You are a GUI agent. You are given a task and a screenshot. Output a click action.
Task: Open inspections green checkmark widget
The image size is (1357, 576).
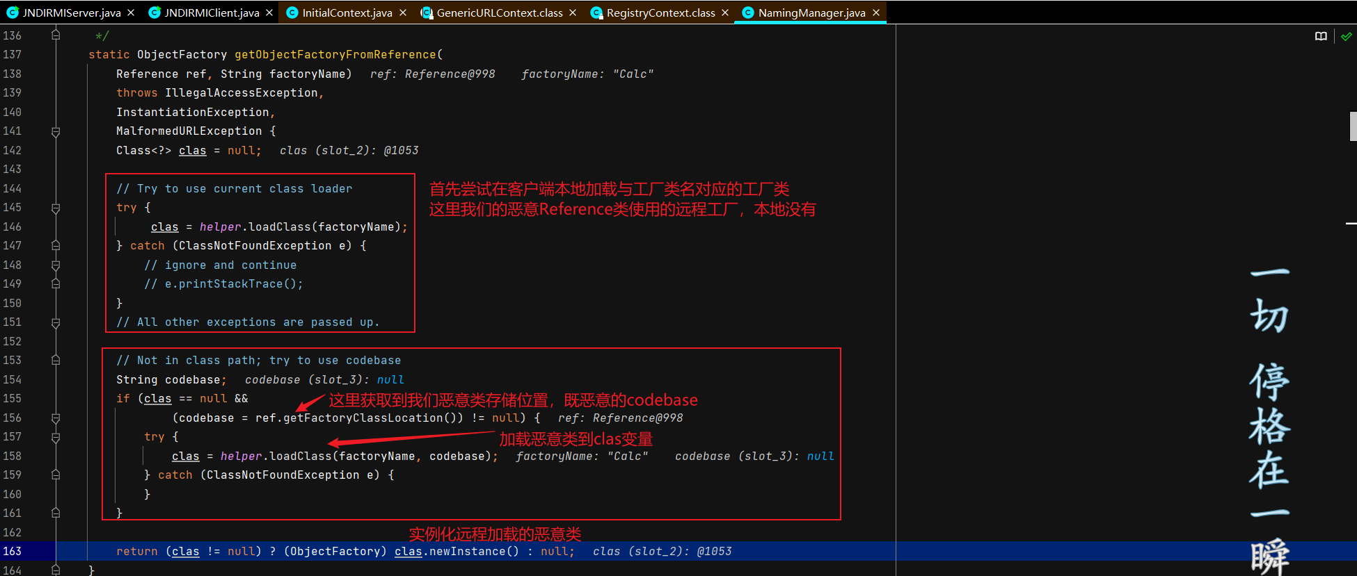coord(1346,36)
